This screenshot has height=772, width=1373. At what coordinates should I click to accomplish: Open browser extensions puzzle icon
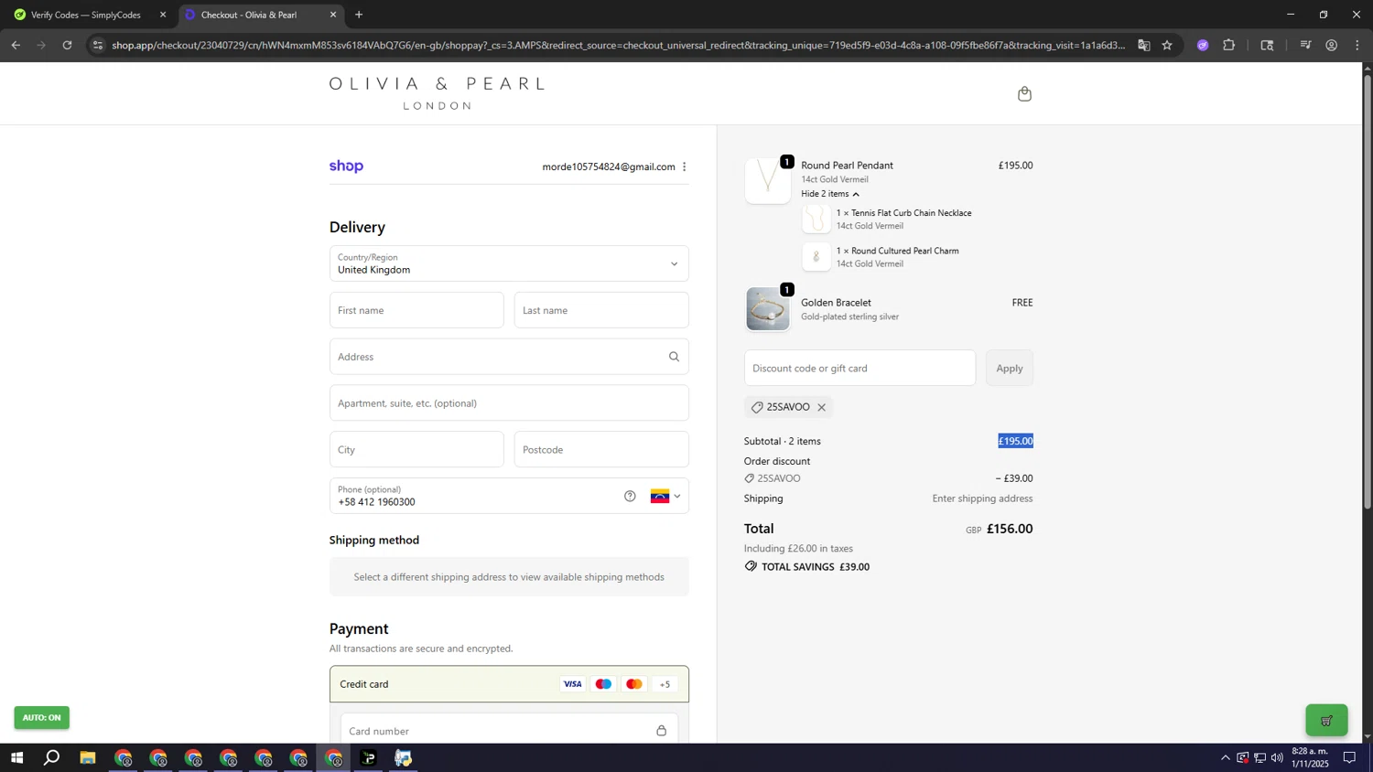1229,45
